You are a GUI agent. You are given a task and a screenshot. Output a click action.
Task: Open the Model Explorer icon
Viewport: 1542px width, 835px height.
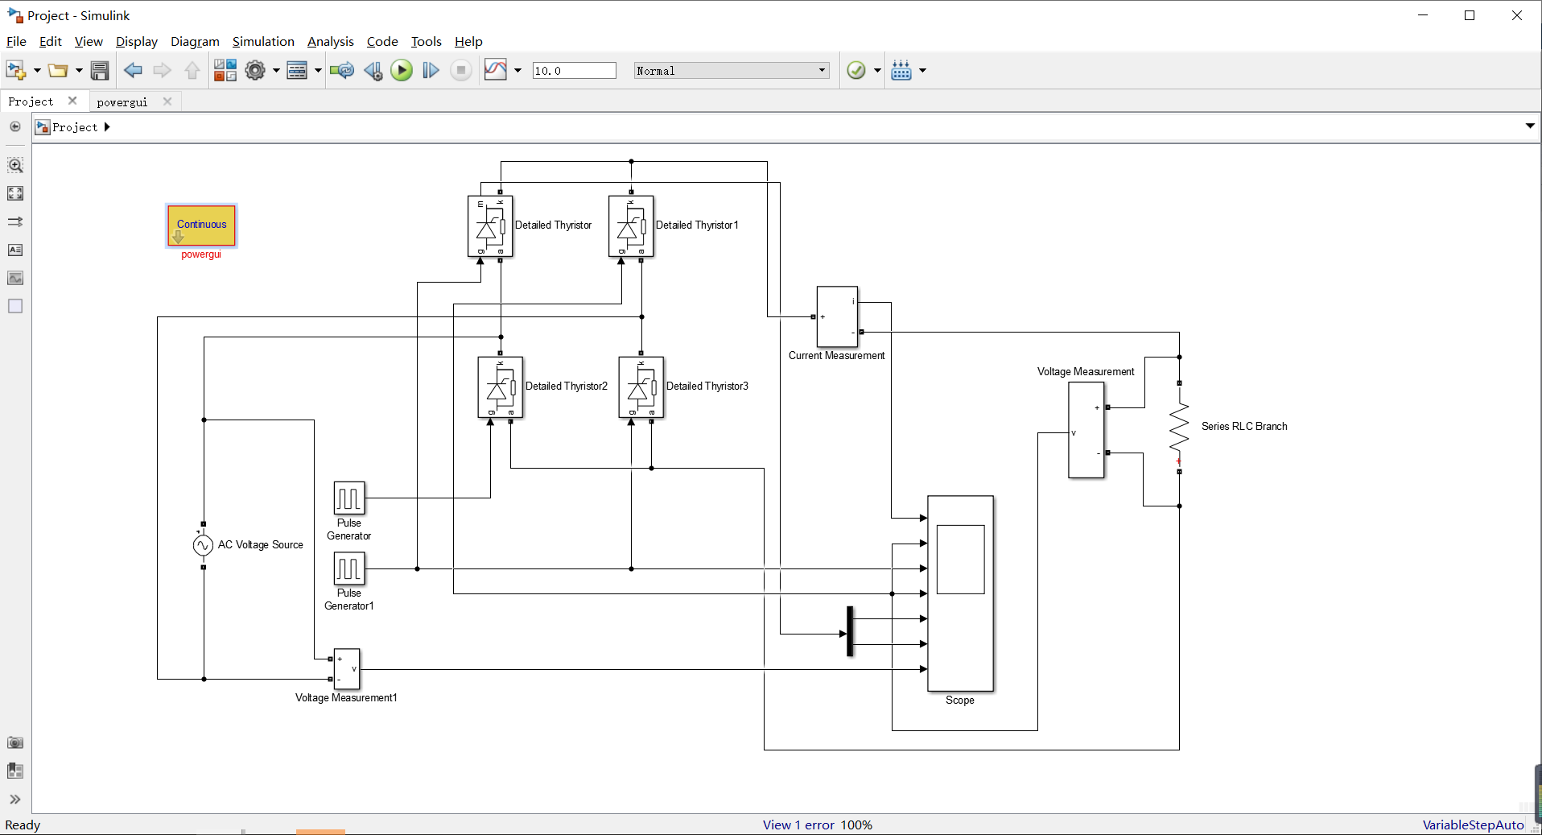point(297,71)
